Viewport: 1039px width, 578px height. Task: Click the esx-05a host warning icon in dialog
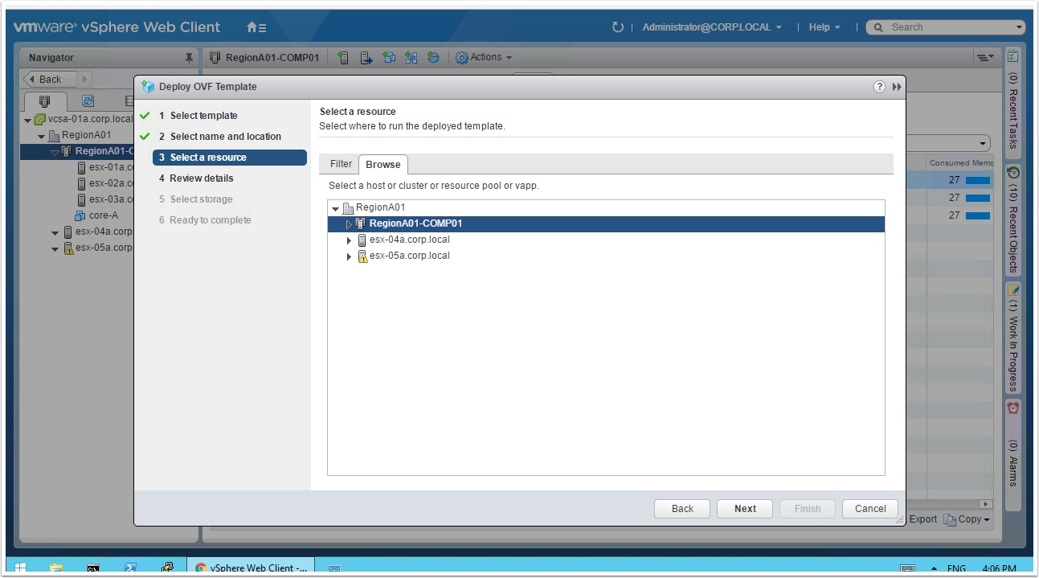point(362,256)
